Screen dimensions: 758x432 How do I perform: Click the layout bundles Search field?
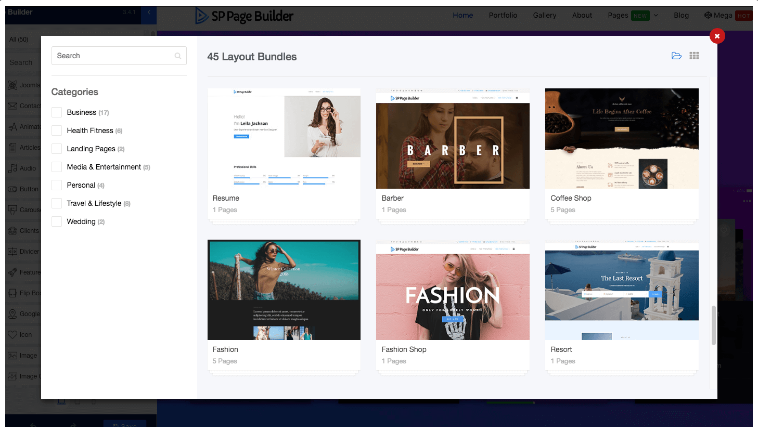(119, 56)
